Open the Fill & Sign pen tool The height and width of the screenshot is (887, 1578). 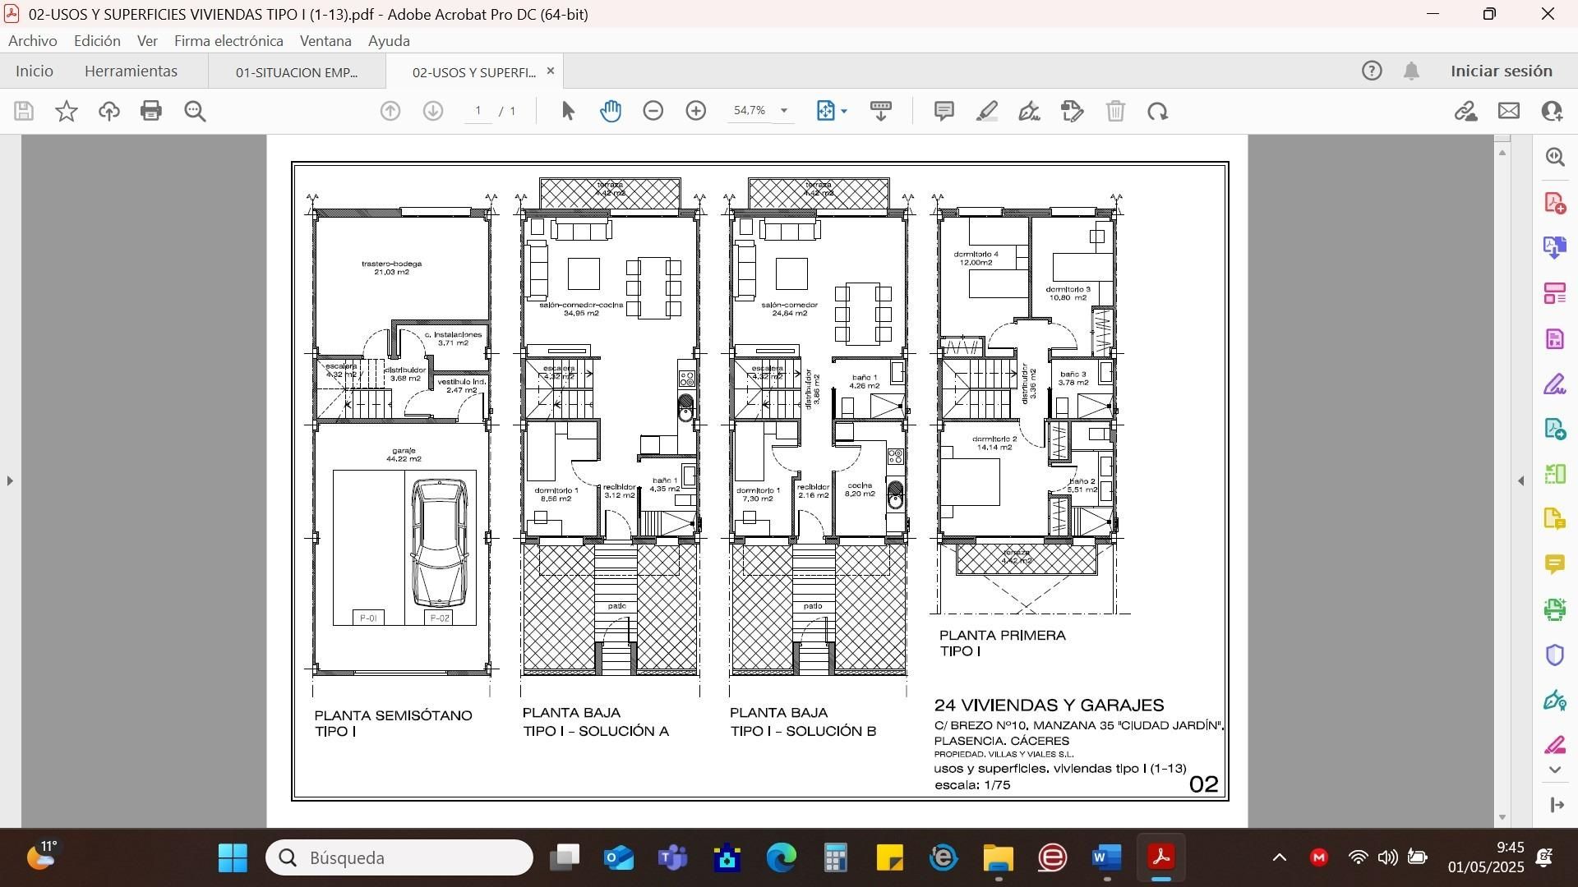(1029, 111)
